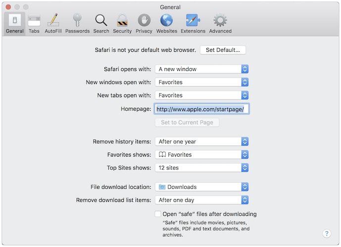Screen dimensions: 341x247
Task: Expand the "Safari opens with" dropdown
Action: [201, 69]
